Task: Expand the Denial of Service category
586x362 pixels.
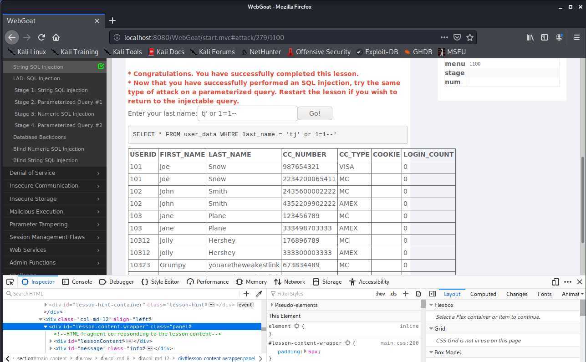Action: coord(55,173)
